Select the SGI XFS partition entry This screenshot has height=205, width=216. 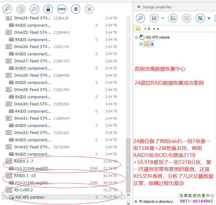click(x=30, y=197)
